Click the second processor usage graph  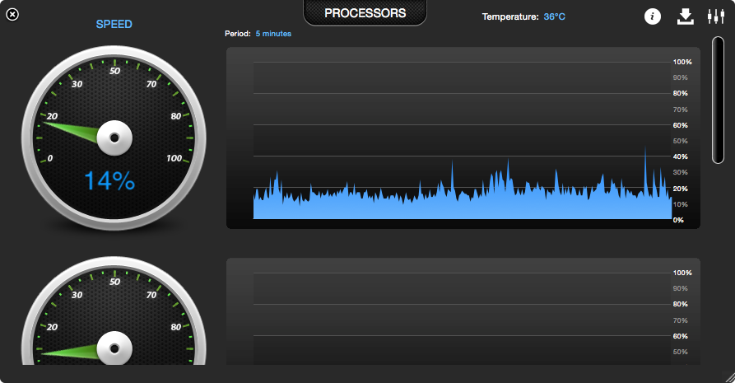pos(463,311)
